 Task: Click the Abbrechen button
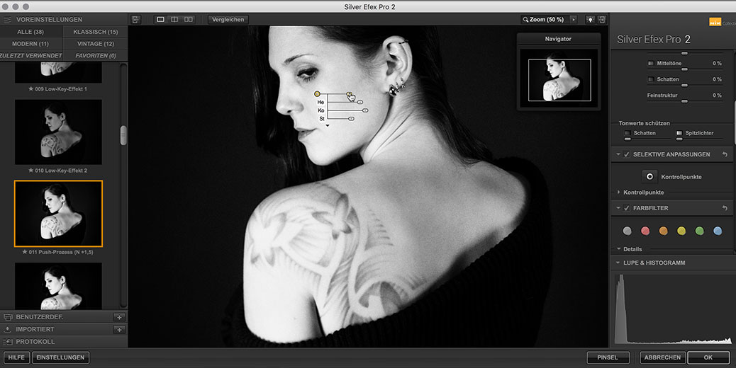[662, 357]
